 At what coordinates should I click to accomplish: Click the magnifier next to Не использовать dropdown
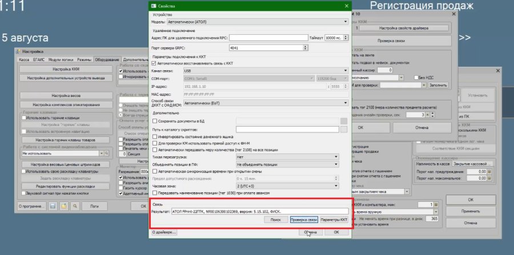pyautogui.click(x=107, y=153)
